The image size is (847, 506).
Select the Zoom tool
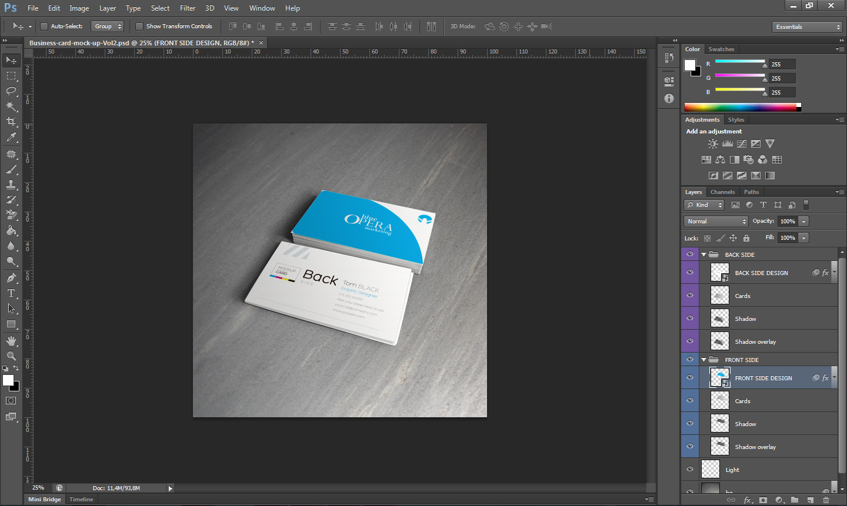(11, 356)
